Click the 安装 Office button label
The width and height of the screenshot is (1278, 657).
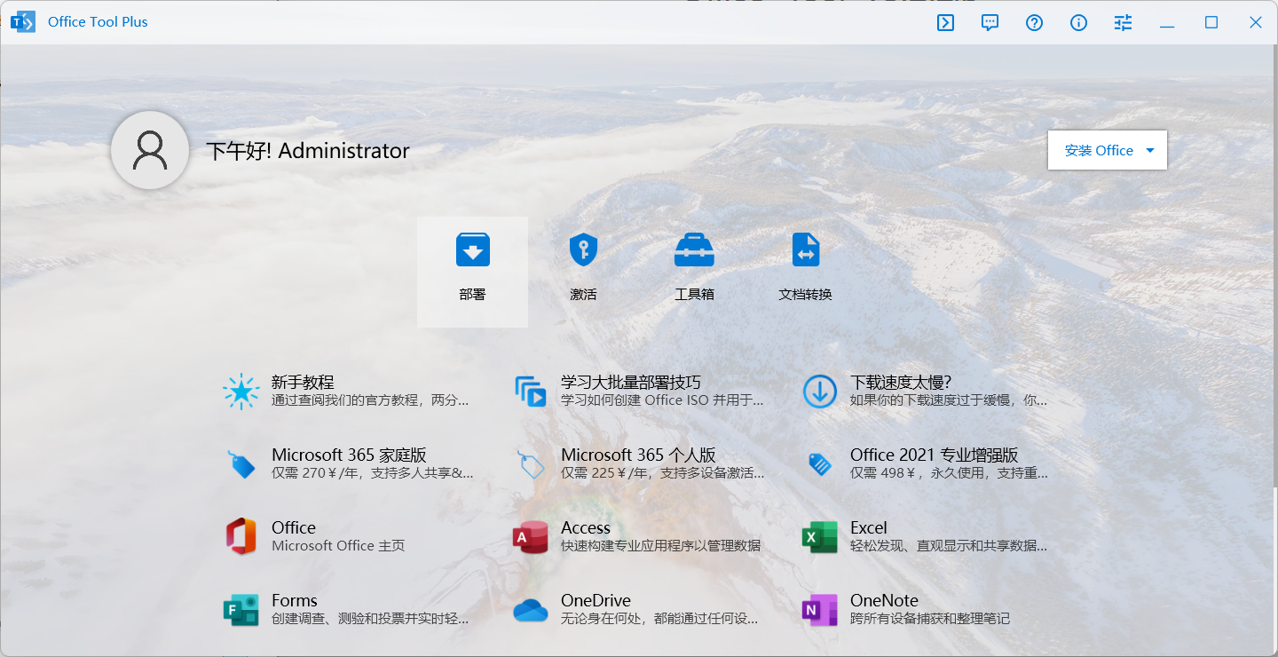[x=1099, y=150]
